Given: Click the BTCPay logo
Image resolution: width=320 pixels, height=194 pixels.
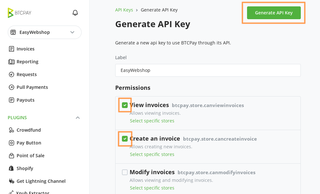Looking at the screenshot, I should pyautogui.click(x=19, y=13).
